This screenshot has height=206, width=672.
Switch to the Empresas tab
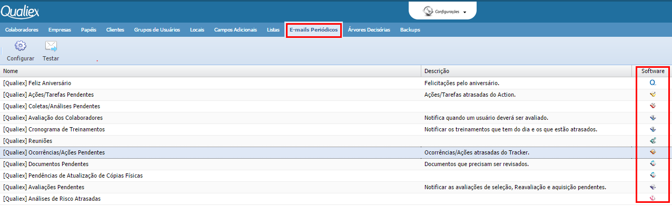(60, 30)
